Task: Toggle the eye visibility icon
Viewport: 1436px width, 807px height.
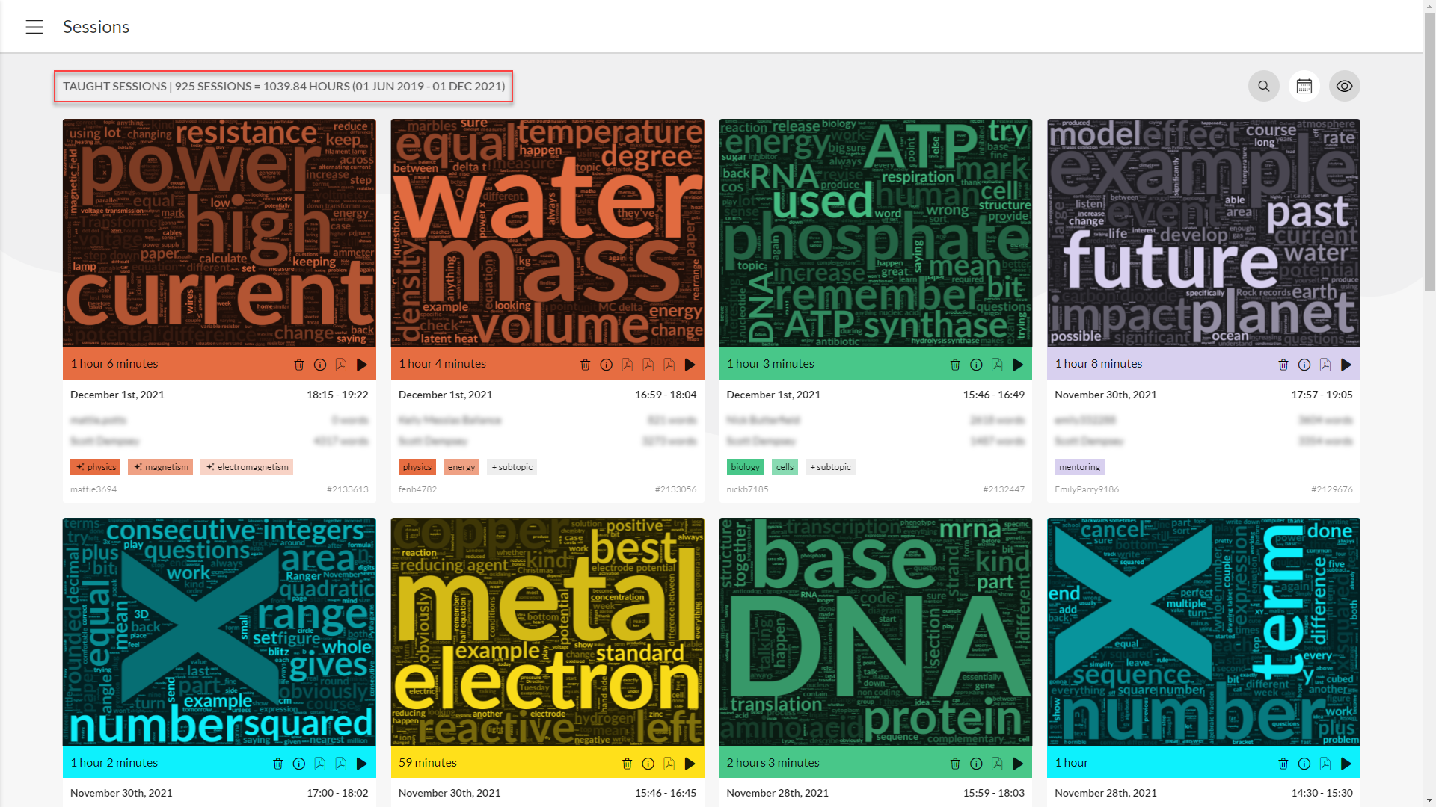Action: pos(1344,86)
